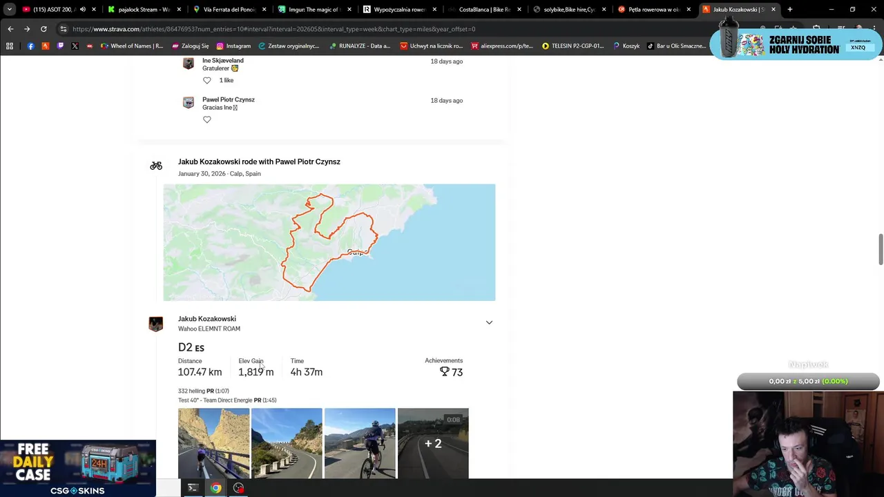Expand the Jakub Kozakowski activity chevron

click(x=489, y=322)
